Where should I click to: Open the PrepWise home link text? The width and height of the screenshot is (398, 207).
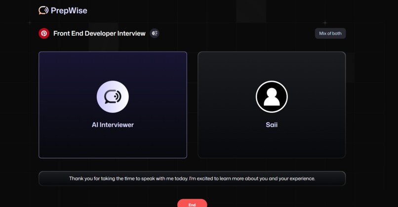[69, 10]
